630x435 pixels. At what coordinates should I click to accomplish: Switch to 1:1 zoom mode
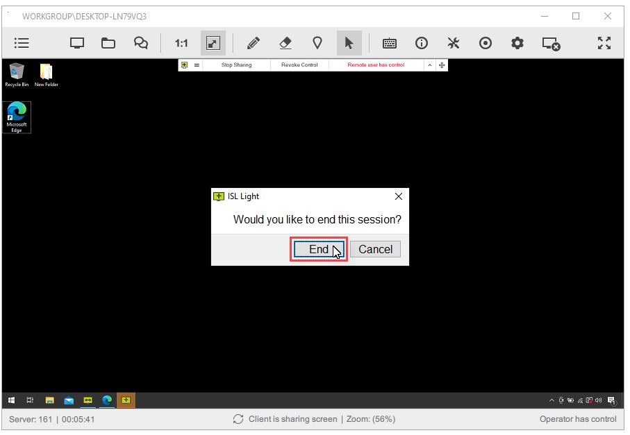coord(181,43)
